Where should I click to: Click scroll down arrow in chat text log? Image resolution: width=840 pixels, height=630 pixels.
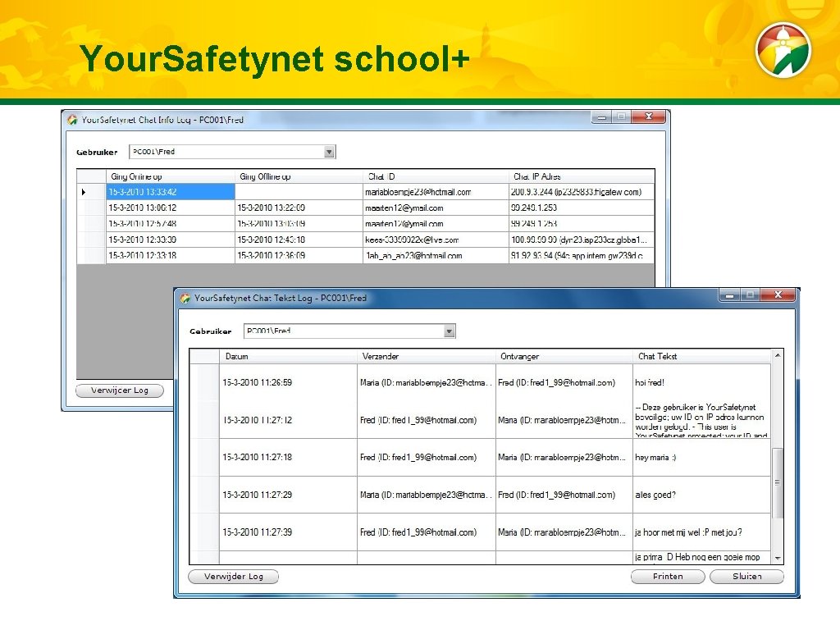(778, 558)
